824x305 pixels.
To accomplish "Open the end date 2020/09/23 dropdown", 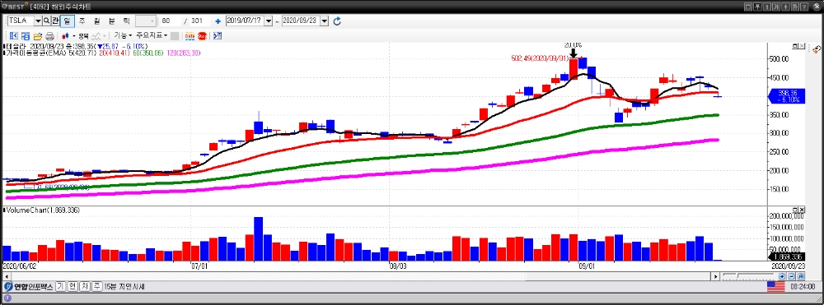I will (324, 21).
